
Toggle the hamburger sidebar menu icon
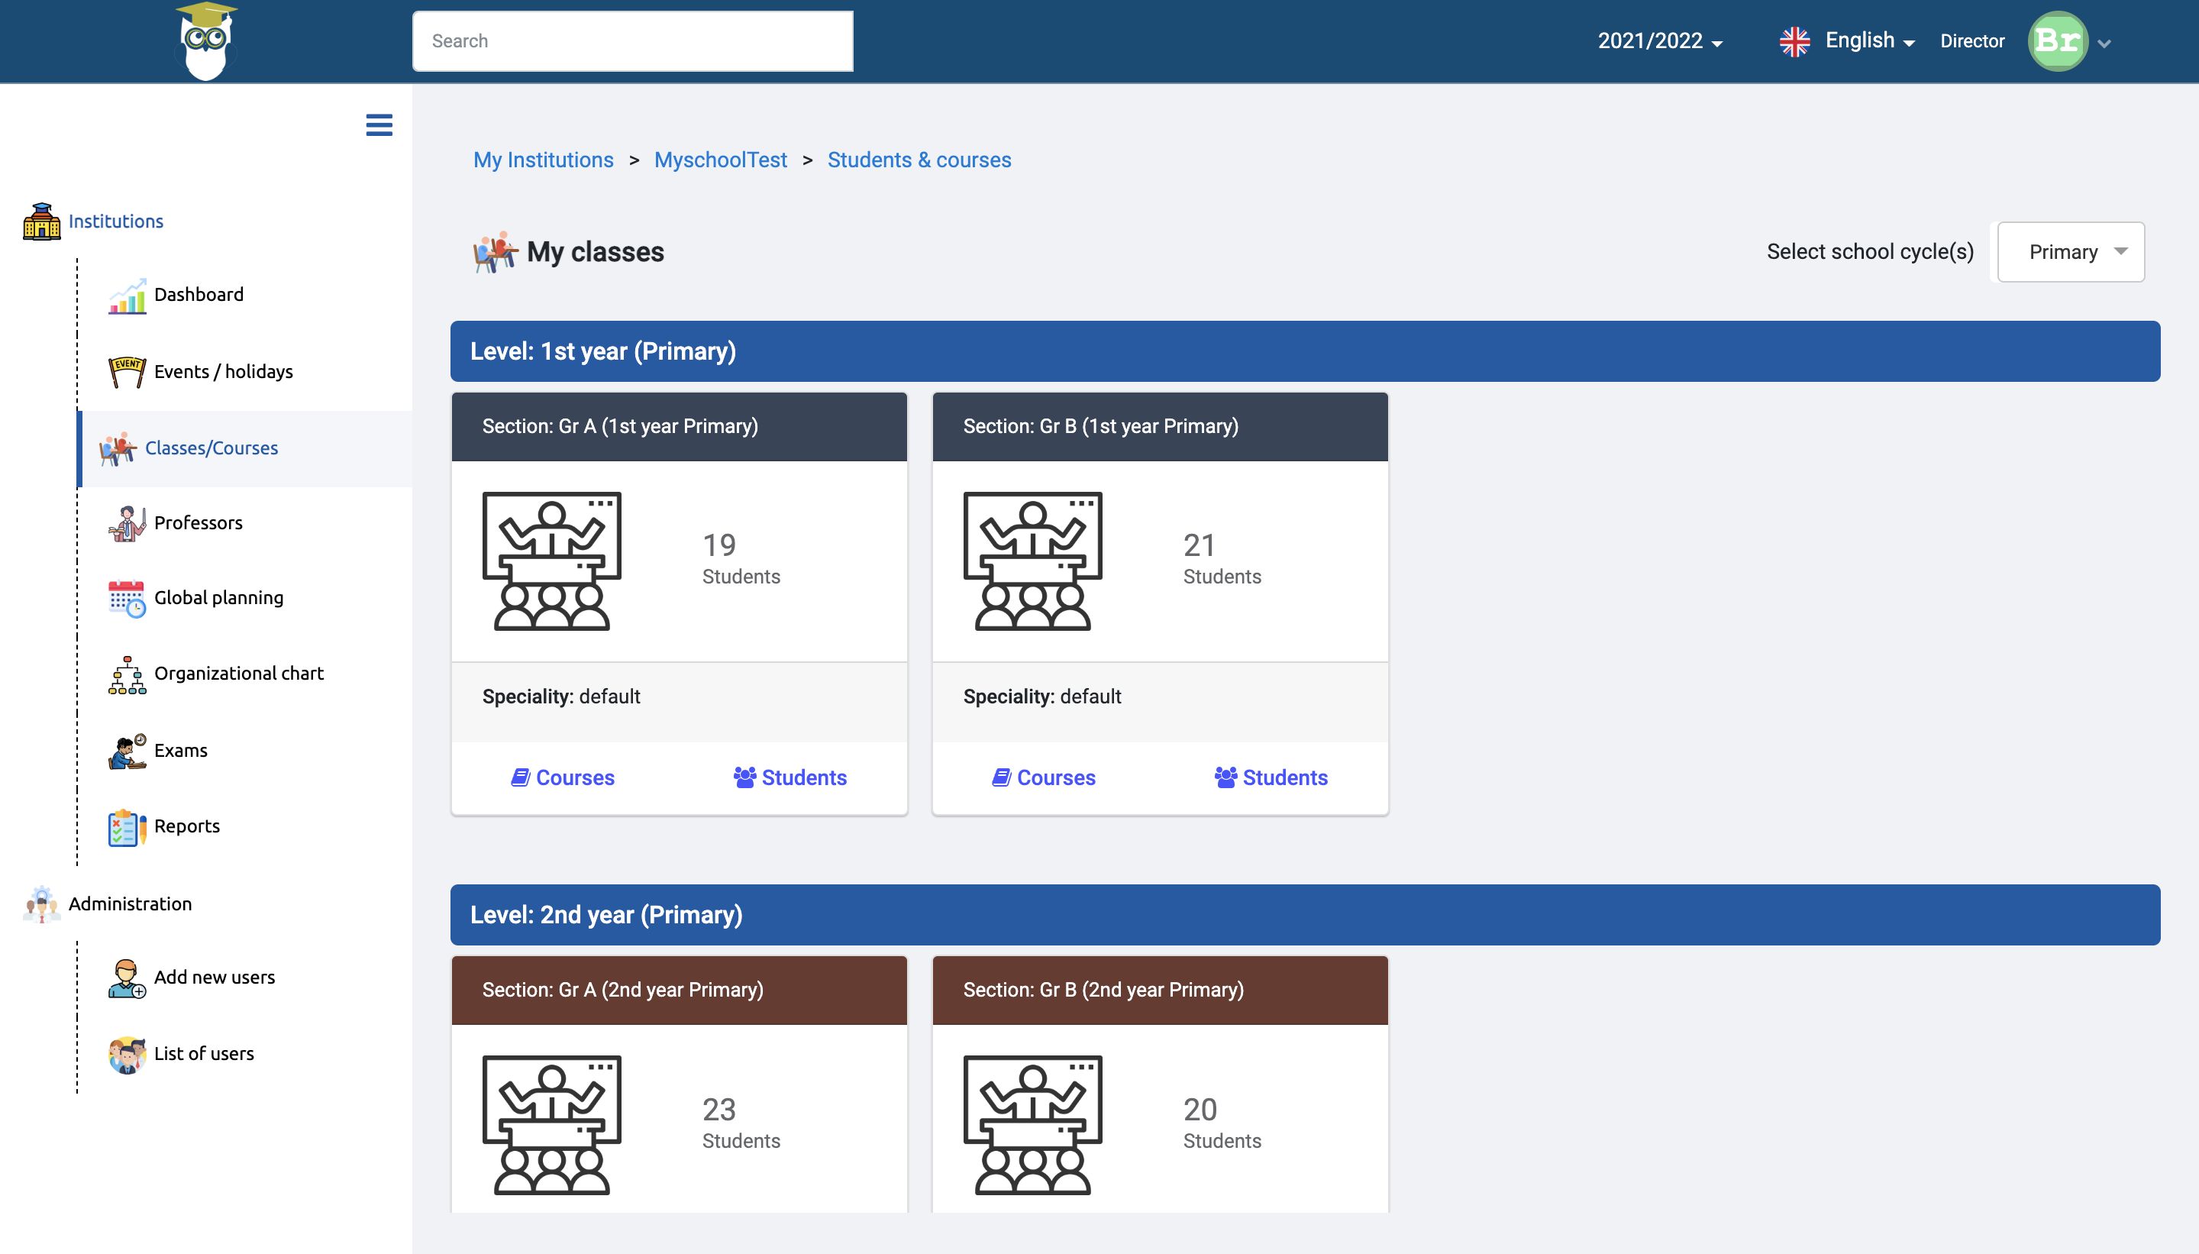(x=379, y=125)
